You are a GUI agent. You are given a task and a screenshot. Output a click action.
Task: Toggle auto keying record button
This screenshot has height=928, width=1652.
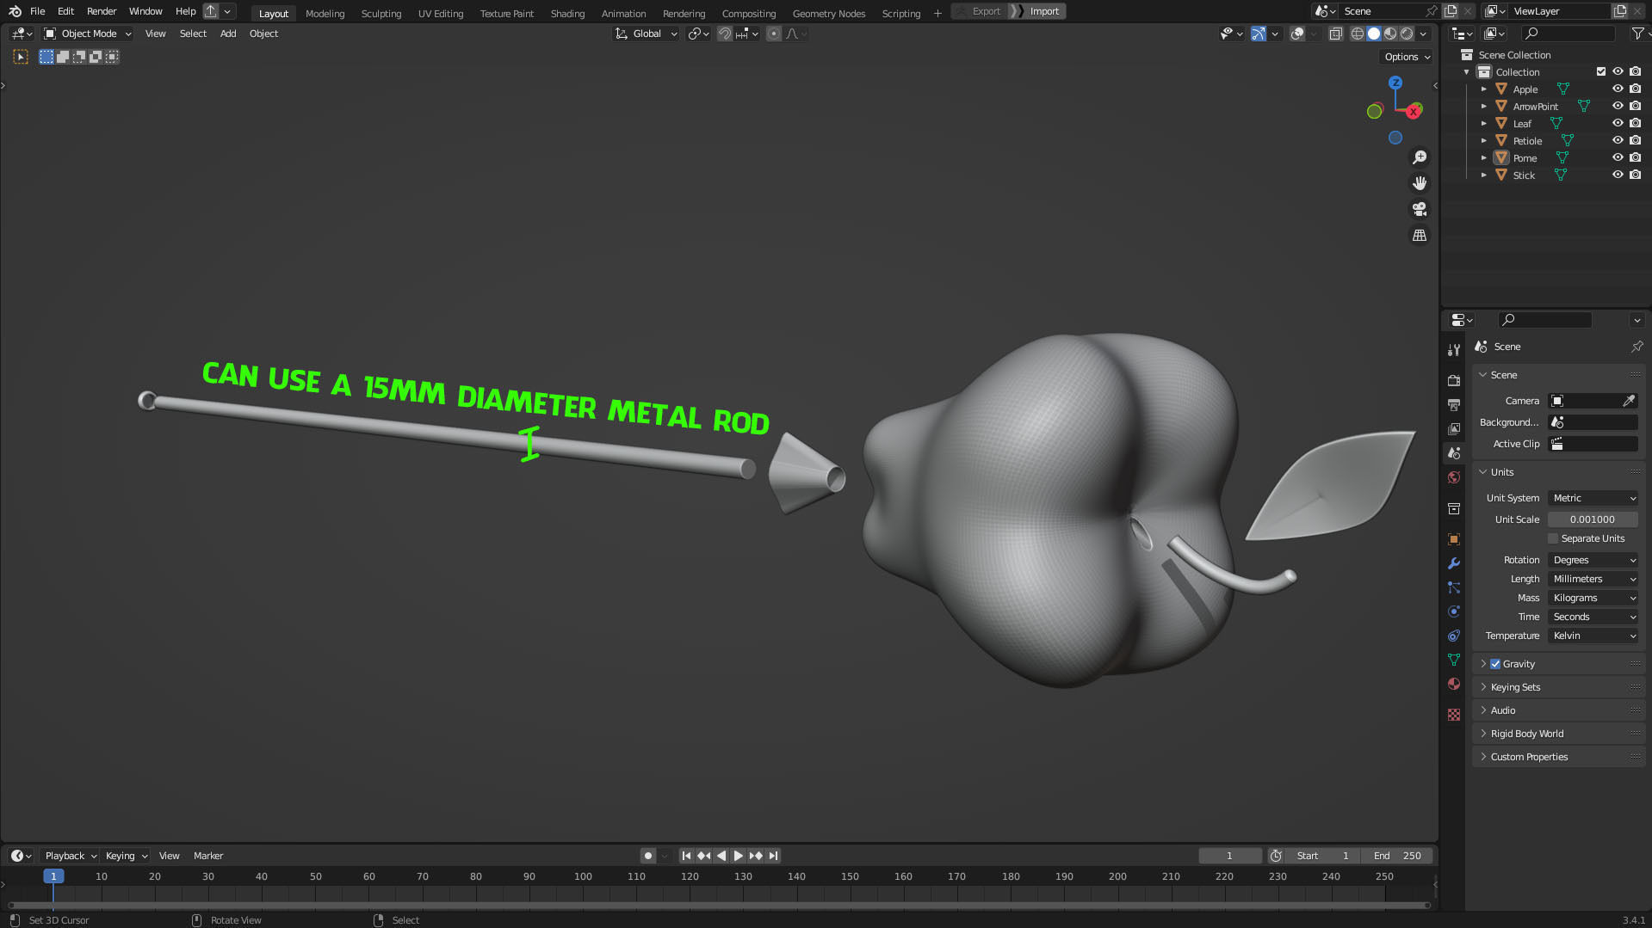648,856
